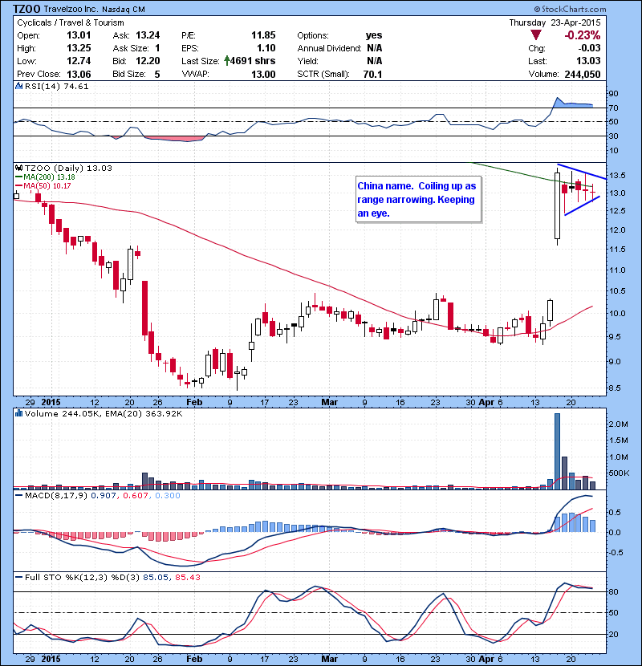The width and height of the screenshot is (642, 666).
Task: Click the green up arrow beside Last Size
Action: click(x=227, y=61)
